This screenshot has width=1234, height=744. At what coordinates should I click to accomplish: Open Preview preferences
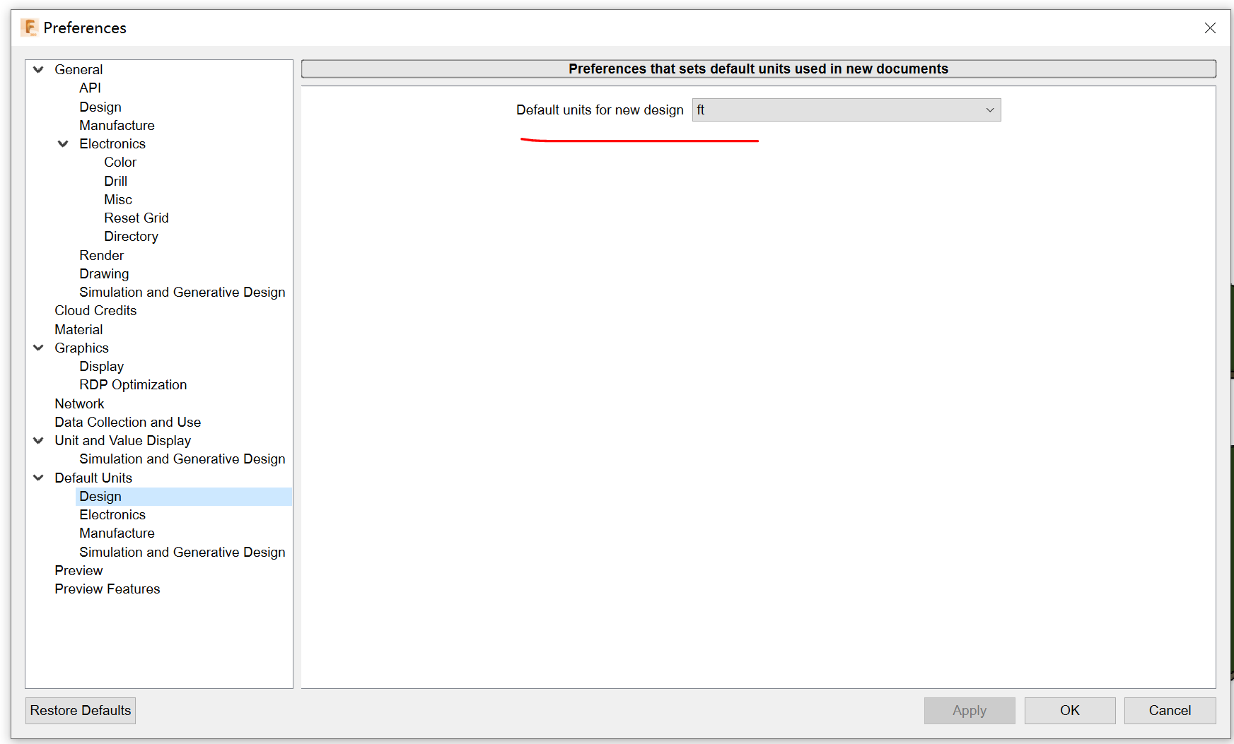pos(78,570)
